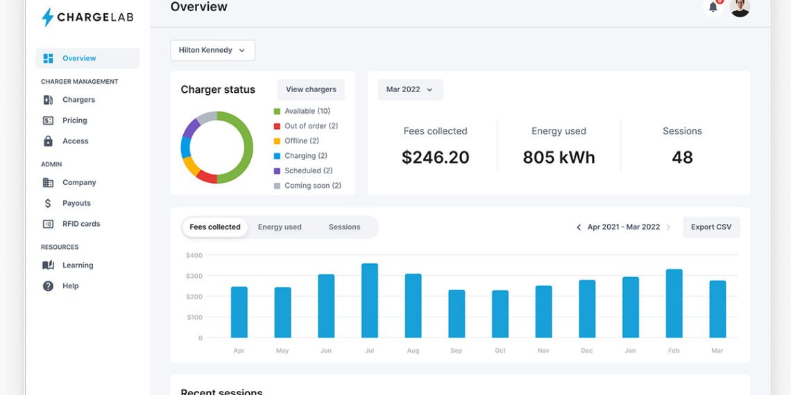Open Pricing via its dollar-tag icon

[48, 121]
